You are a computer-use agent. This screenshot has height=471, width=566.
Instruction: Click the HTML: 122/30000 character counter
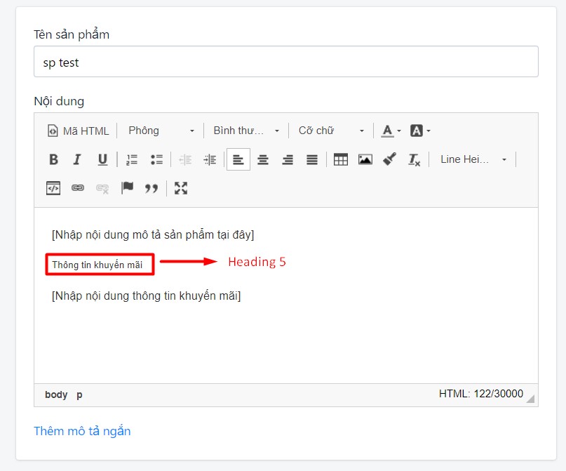pos(481,394)
